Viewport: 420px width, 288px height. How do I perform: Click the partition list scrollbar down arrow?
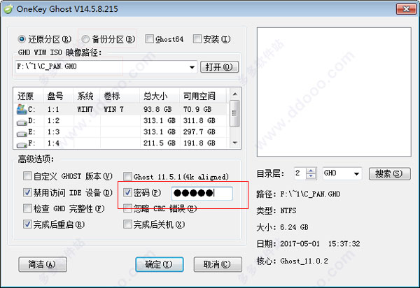tap(235, 143)
